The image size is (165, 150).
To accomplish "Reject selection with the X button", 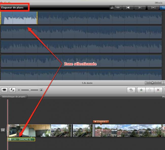I will [158, 90].
